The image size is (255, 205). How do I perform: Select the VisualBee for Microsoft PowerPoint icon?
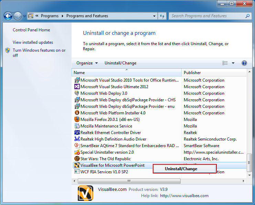tap(77, 165)
